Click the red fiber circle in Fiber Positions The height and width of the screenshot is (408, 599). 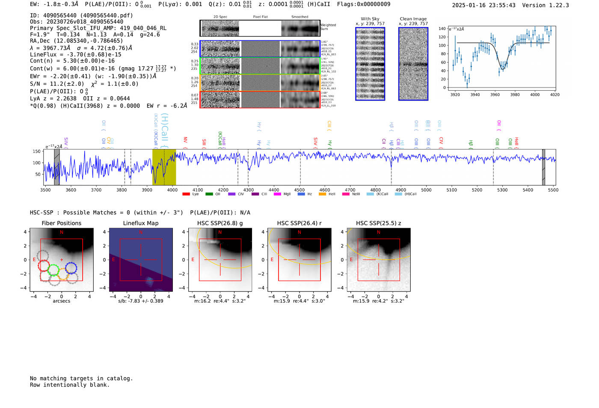(44, 265)
